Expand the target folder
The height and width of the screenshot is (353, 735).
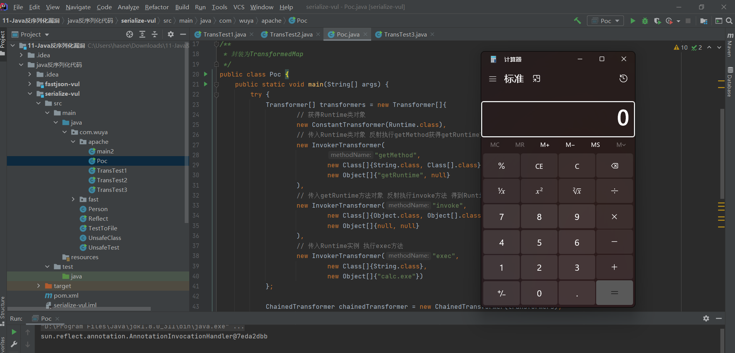[x=38, y=286]
